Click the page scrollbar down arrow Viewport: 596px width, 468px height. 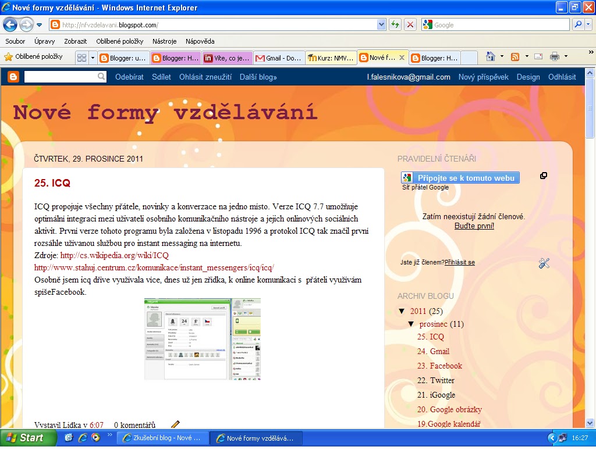590,423
